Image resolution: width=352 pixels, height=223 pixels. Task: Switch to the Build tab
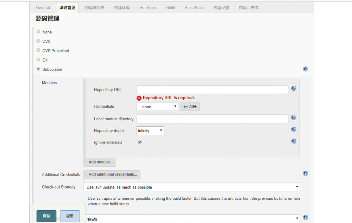pos(170,7)
